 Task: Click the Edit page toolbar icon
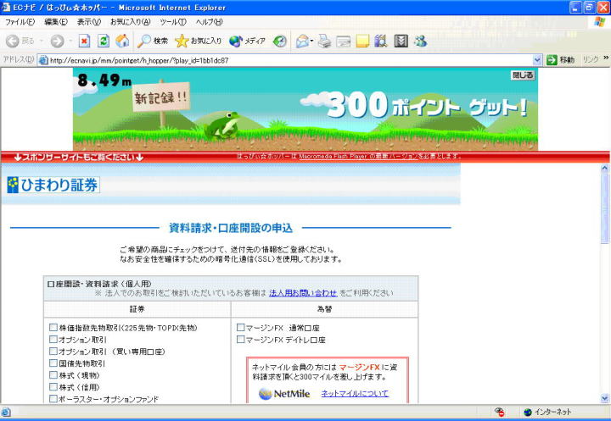(344, 41)
